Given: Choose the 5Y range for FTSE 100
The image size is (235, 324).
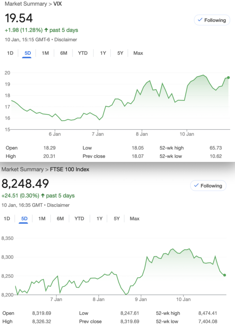Looking at the screenshot, I should (116, 219).
